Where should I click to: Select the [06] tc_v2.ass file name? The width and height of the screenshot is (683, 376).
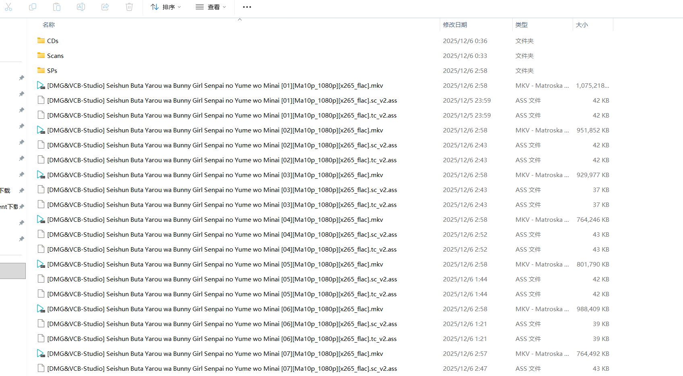(222, 339)
